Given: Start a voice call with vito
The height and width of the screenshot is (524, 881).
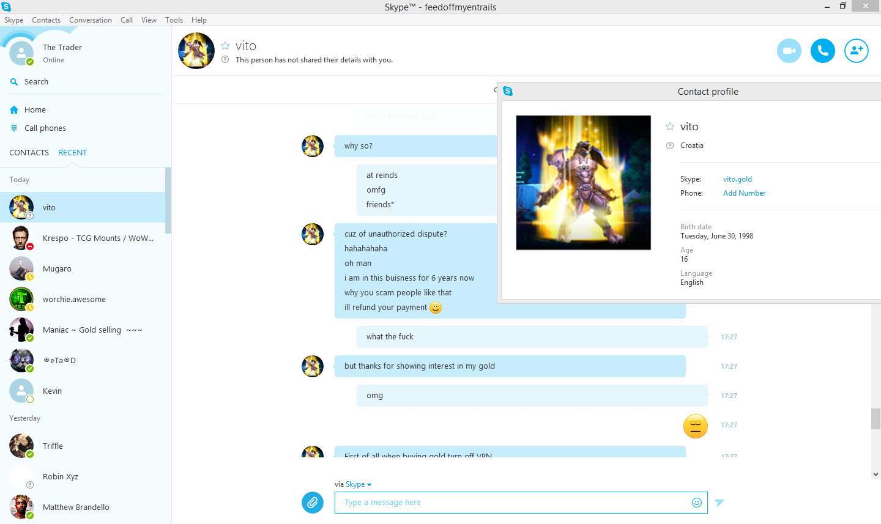Looking at the screenshot, I should 823,51.
